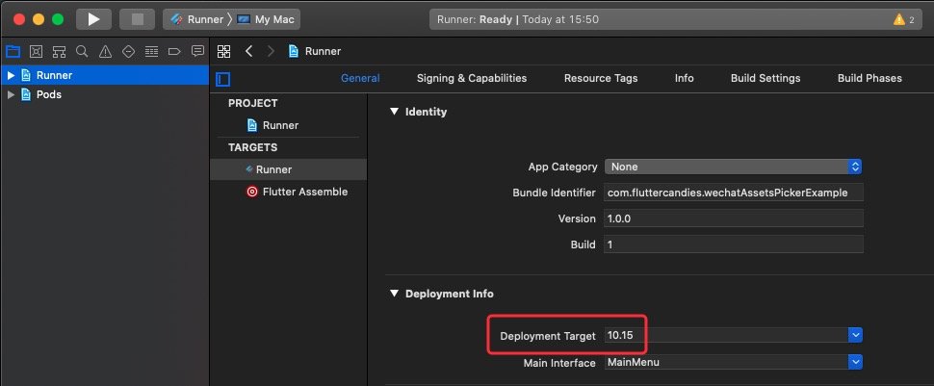Image resolution: width=934 pixels, height=386 pixels.
Task: Click the Version field
Action: click(734, 219)
